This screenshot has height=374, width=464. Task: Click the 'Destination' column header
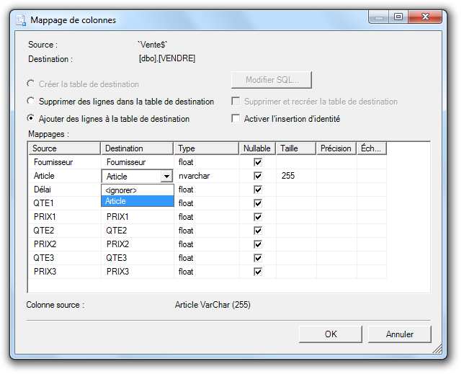coord(137,148)
